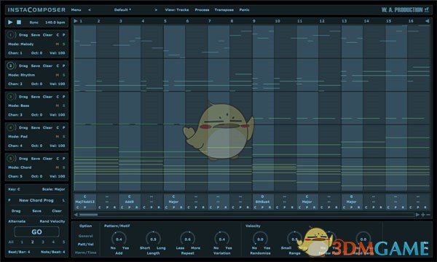The height and width of the screenshot is (262, 437).
Task: Start playback with the transport play button
Action: click(x=10, y=22)
